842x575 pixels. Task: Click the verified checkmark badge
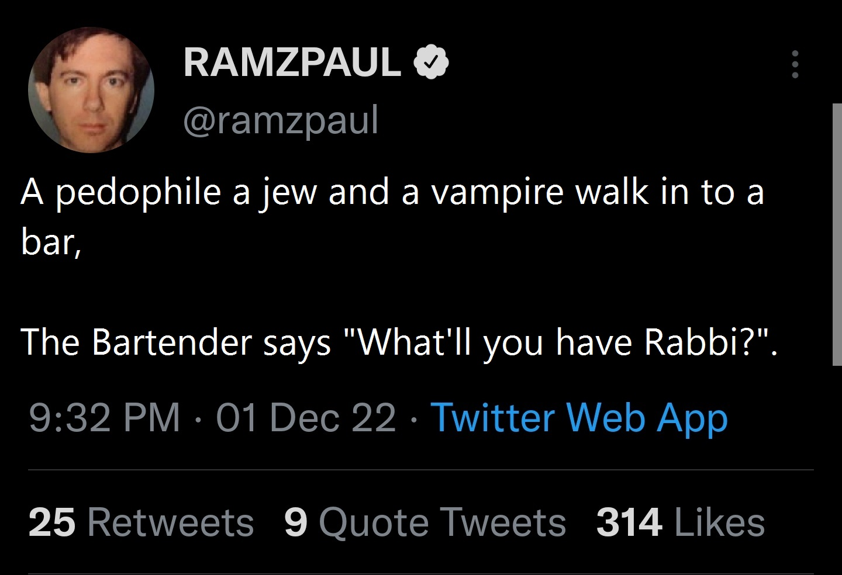[431, 62]
